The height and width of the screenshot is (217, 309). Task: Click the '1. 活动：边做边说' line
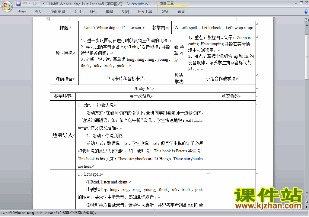pyautogui.click(x=96, y=105)
